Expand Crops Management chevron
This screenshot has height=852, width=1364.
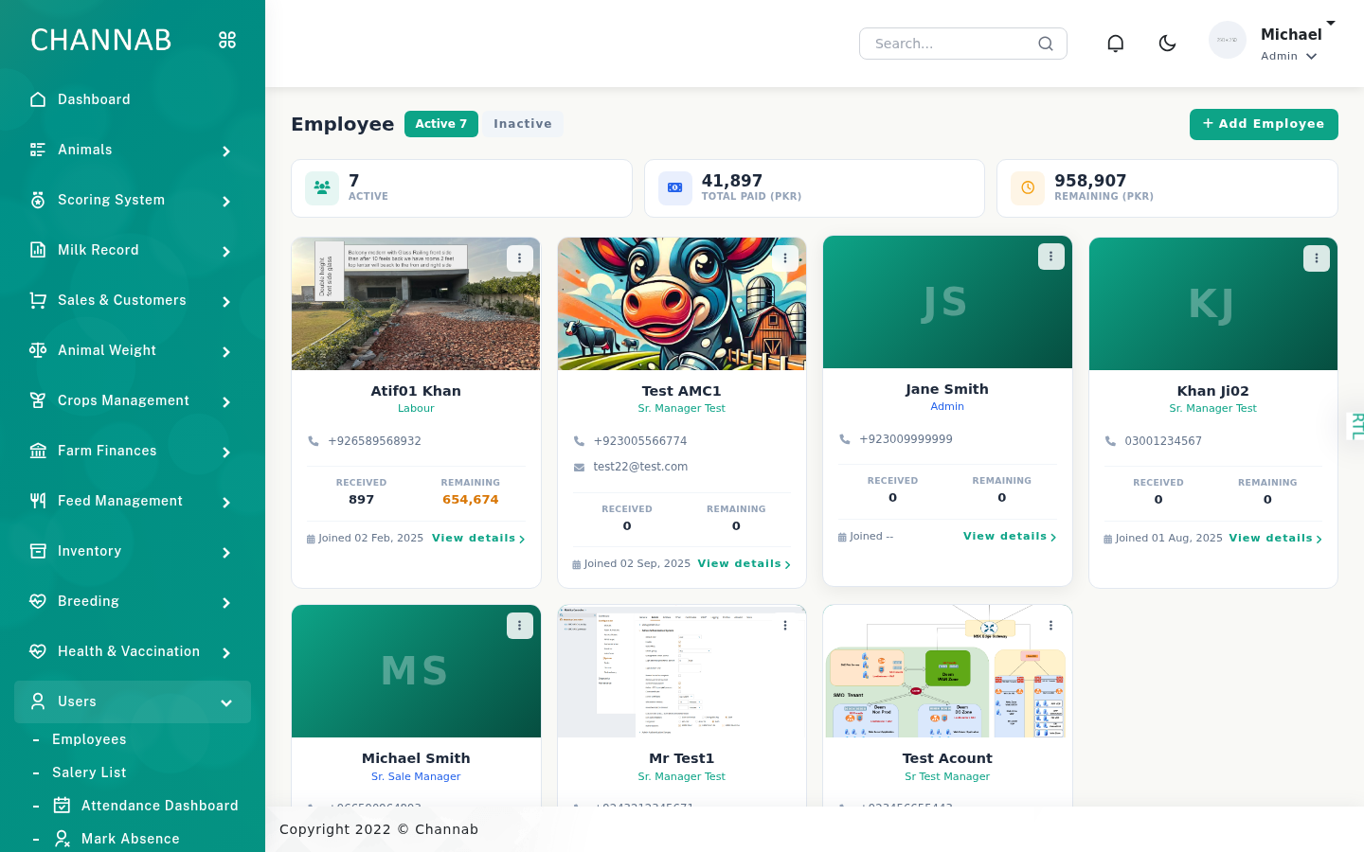click(226, 402)
